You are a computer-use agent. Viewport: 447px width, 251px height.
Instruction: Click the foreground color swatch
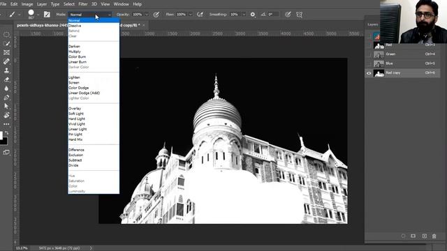click(1, 135)
